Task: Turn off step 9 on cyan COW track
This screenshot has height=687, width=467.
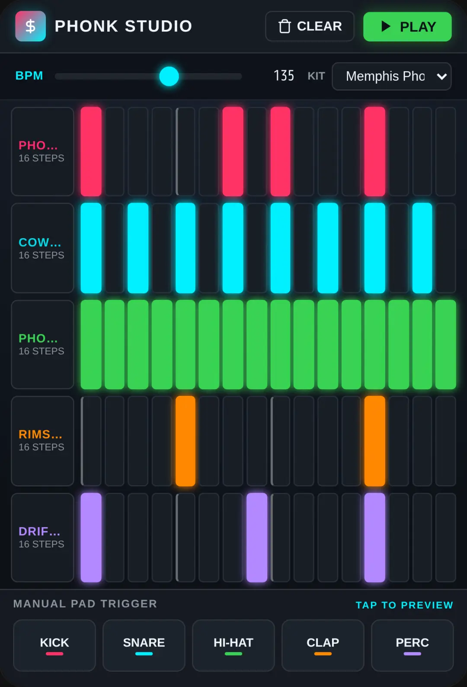Action: tap(280, 248)
